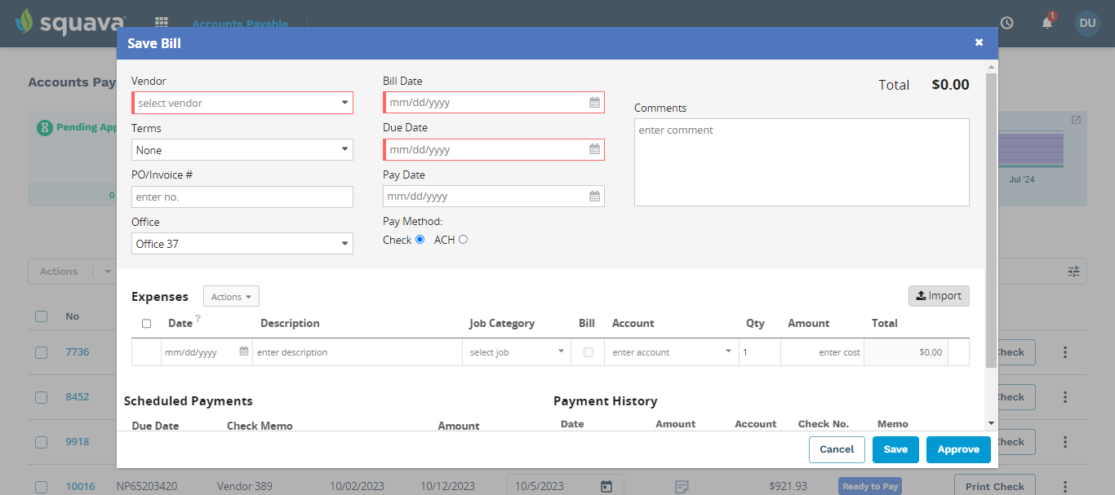
Task: Open the Office 37 dropdown
Action: pyautogui.click(x=242, y=244)
